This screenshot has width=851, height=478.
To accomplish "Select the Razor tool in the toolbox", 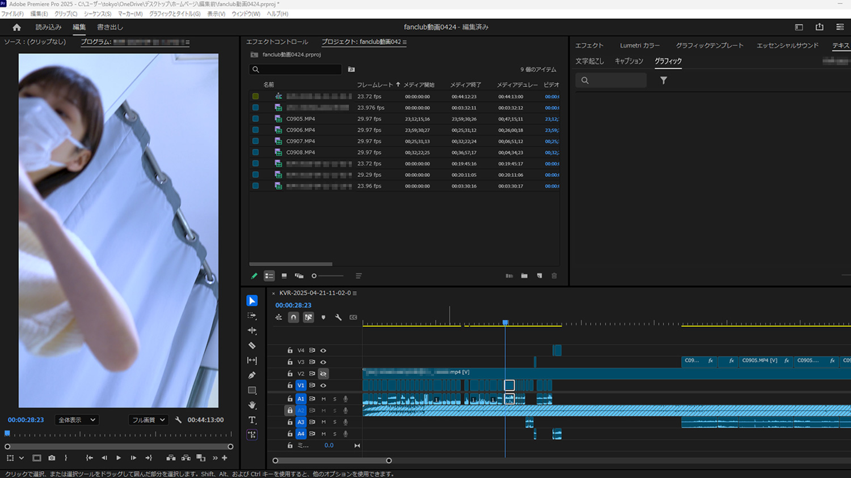I will [252, 345].
